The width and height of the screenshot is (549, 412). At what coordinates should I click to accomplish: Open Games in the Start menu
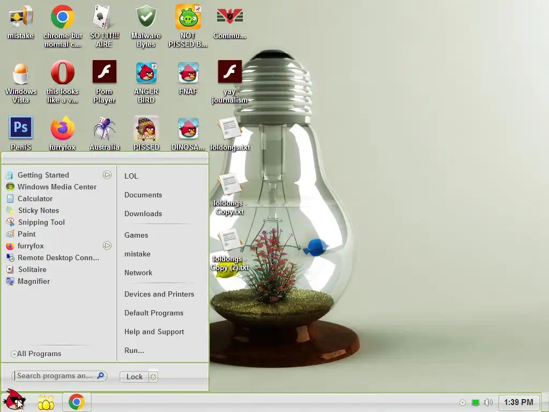point(136,236)
